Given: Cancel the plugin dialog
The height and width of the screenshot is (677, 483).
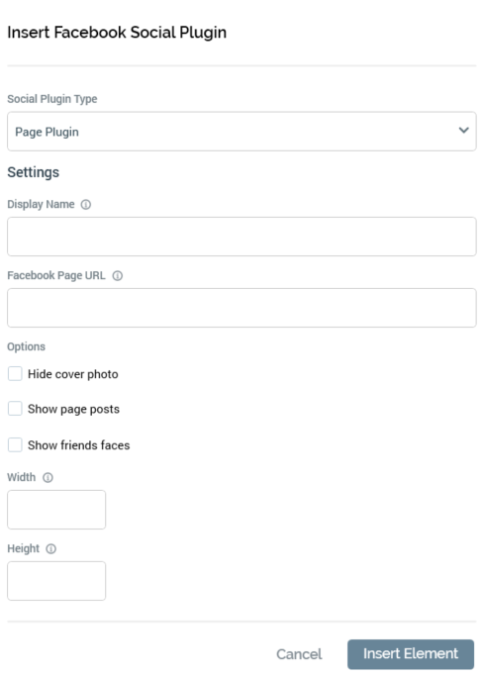Looking at the screenshot, I should coord(299,654).
